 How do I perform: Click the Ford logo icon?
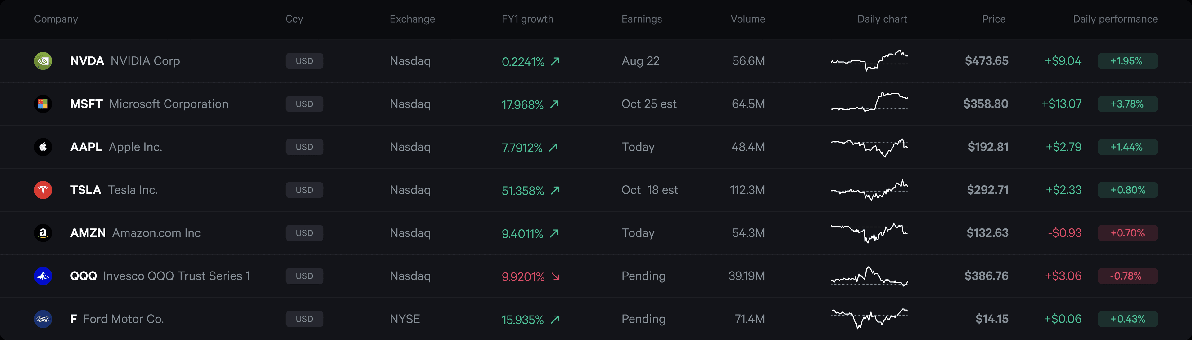43,319
